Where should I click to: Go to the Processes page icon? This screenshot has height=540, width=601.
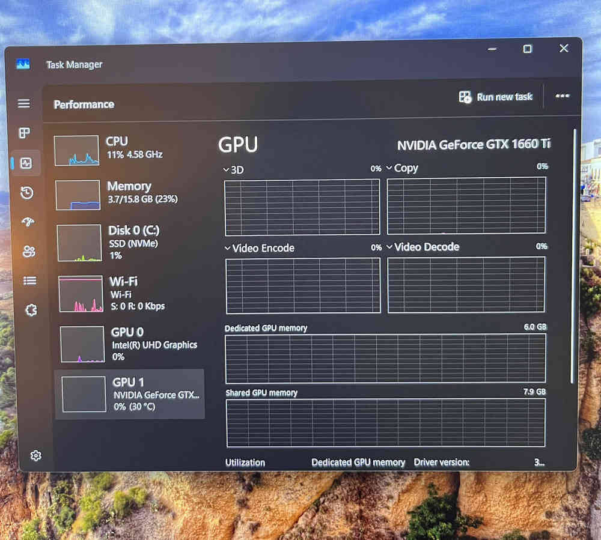[x=25, y=133]
